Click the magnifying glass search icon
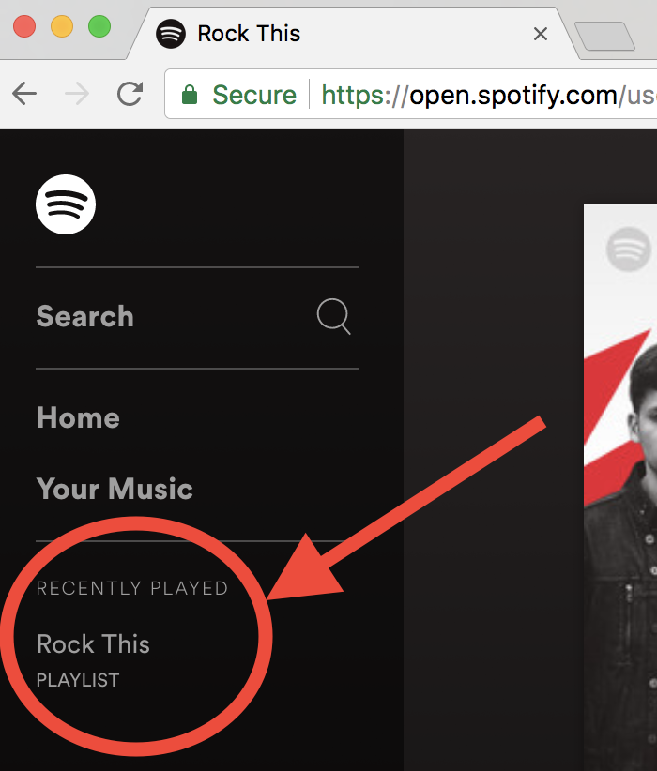 (x=334, y=316)
